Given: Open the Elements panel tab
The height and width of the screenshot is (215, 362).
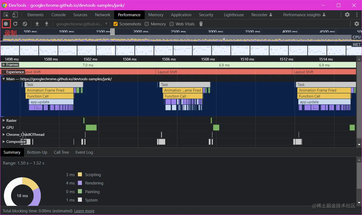Looking at the screenshot, I should click(35, 15).
